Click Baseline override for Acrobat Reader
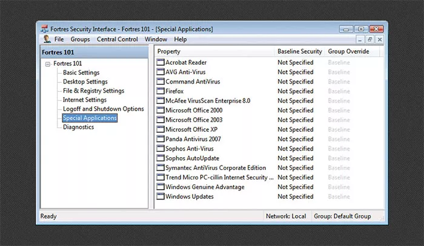 pyautogui.click(x=339, y=62)
